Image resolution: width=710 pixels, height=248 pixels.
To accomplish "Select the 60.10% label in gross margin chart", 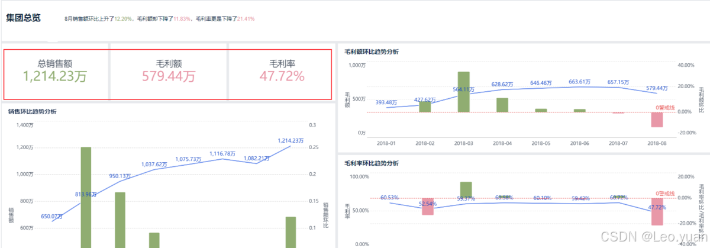I will [543, 198].
